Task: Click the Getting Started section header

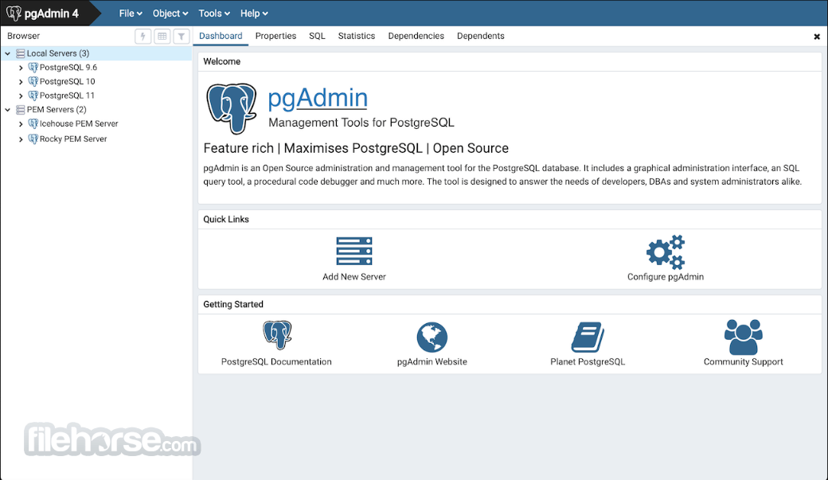Action: (232, 304)
